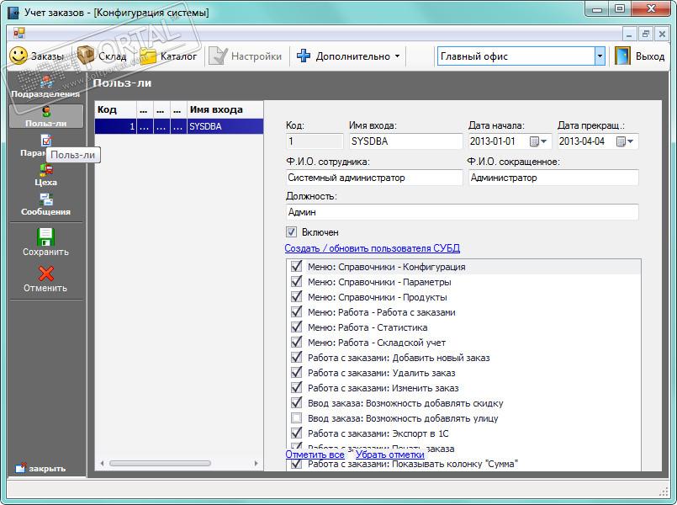This screenshot has width=677, height=505.
Task: Click the Убрать отметки link
Action: pyautogui.click(x=390, y=454)
